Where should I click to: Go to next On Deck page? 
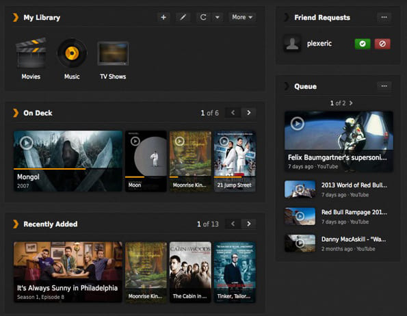[x=249, y=113]
